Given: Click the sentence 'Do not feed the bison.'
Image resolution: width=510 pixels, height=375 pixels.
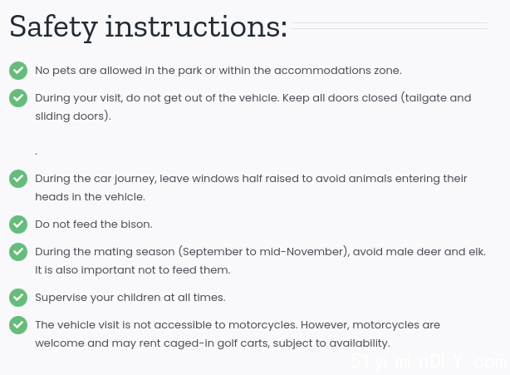Looking at the screenshot, I should point(94,225).
